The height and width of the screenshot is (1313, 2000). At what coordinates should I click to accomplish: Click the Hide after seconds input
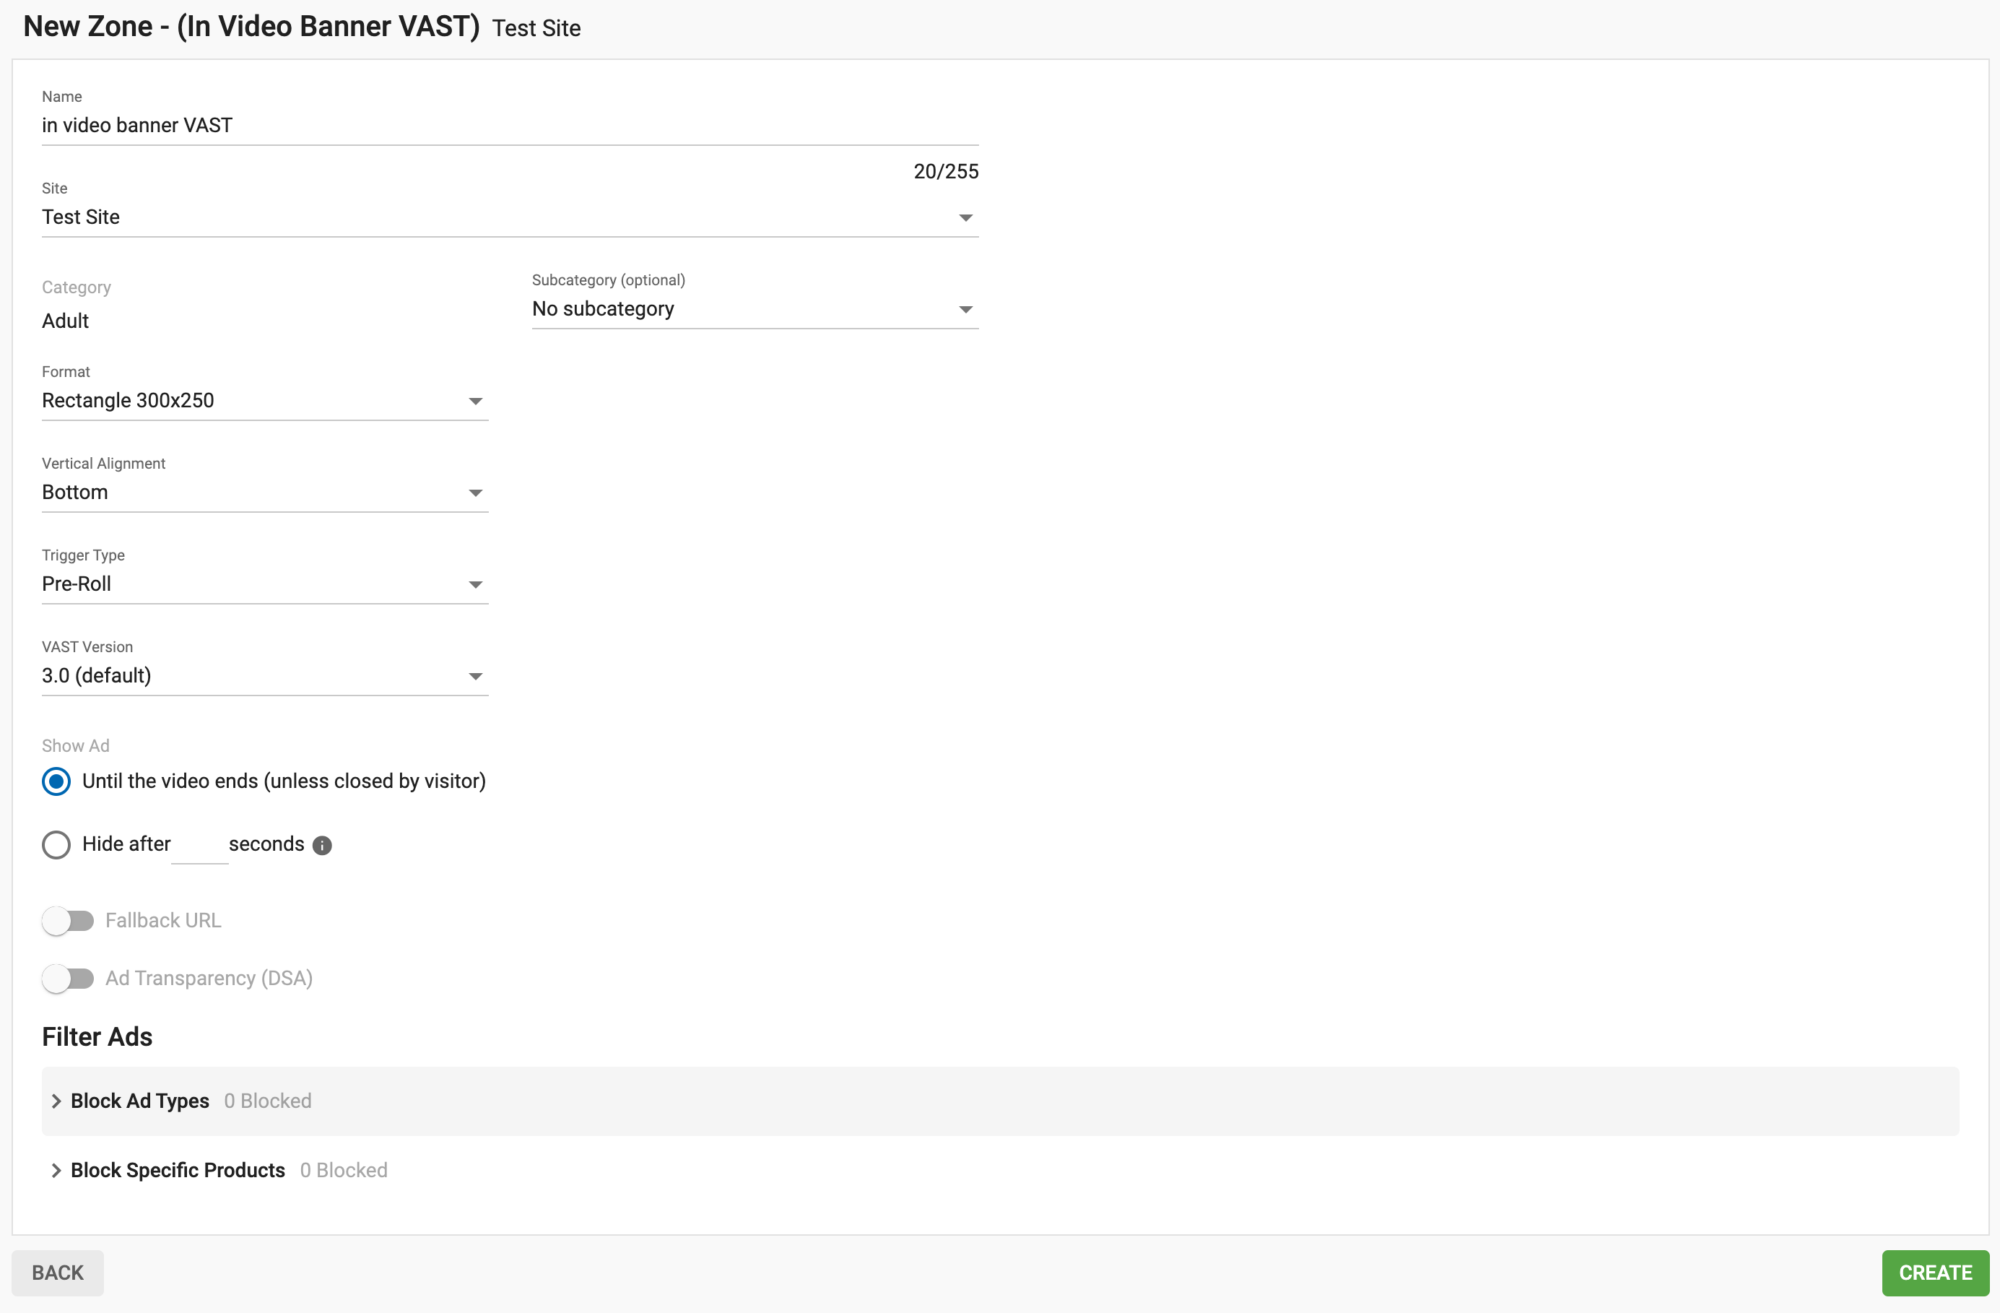[199, 846]
